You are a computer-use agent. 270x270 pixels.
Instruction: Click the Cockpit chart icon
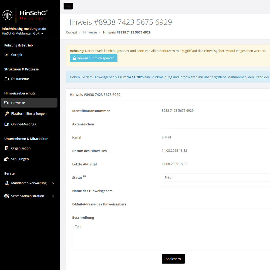click(x=7, y=55)
